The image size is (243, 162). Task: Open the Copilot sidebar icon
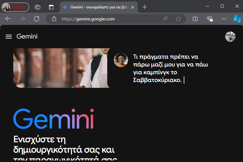point(237,19)
